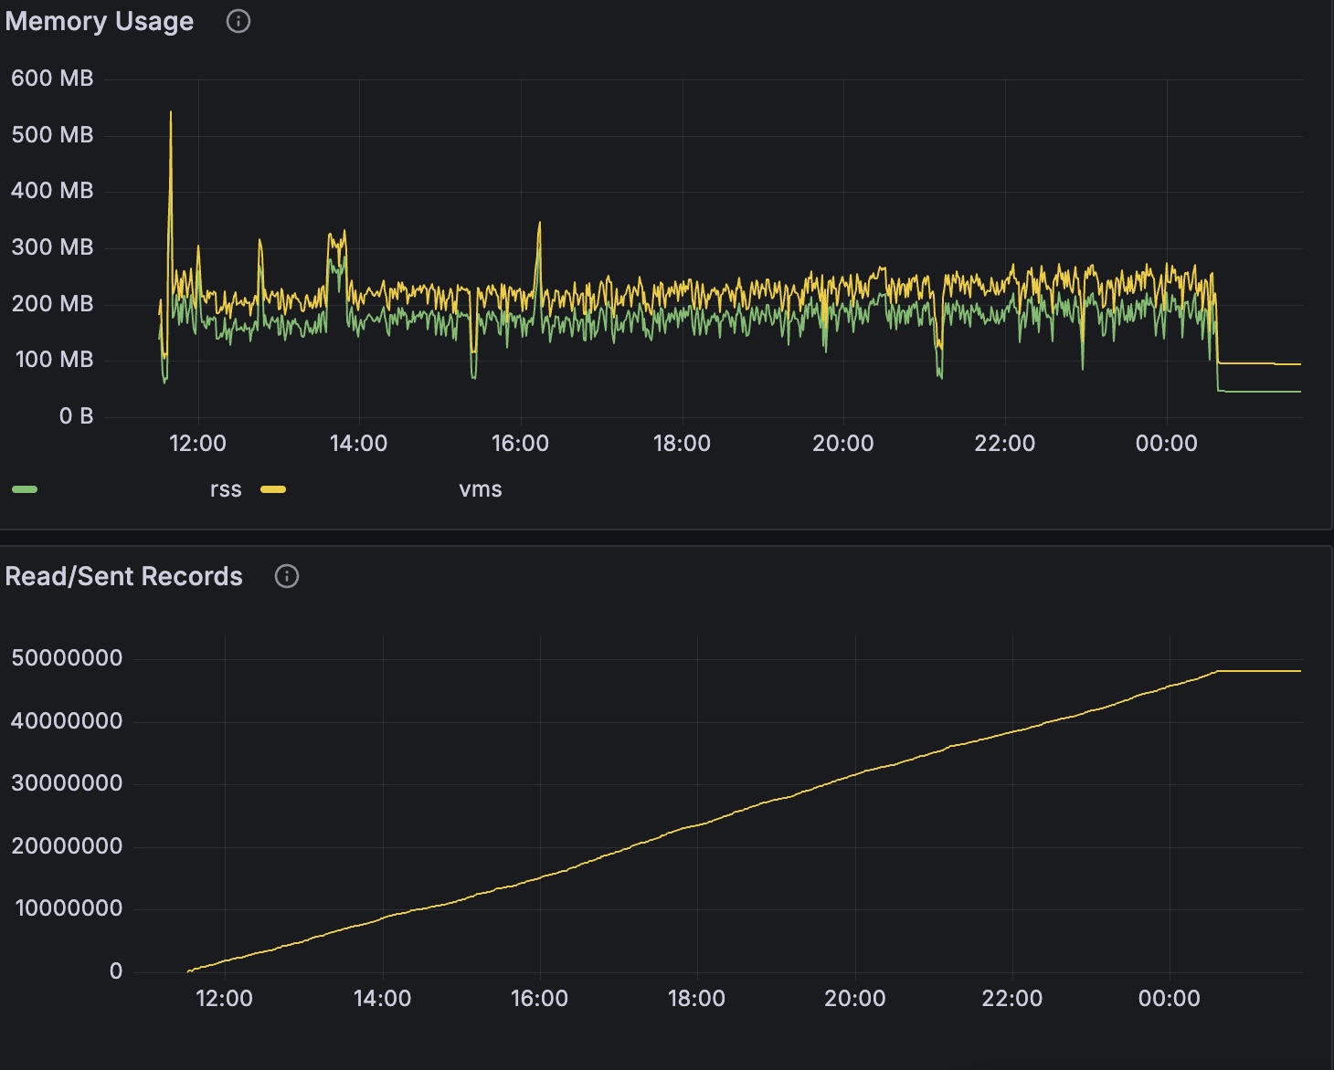Image resolution: width=1334 pixels, height=1070 pixels.
Task: Click the 0 B axis label
Action: pos(77,416)
